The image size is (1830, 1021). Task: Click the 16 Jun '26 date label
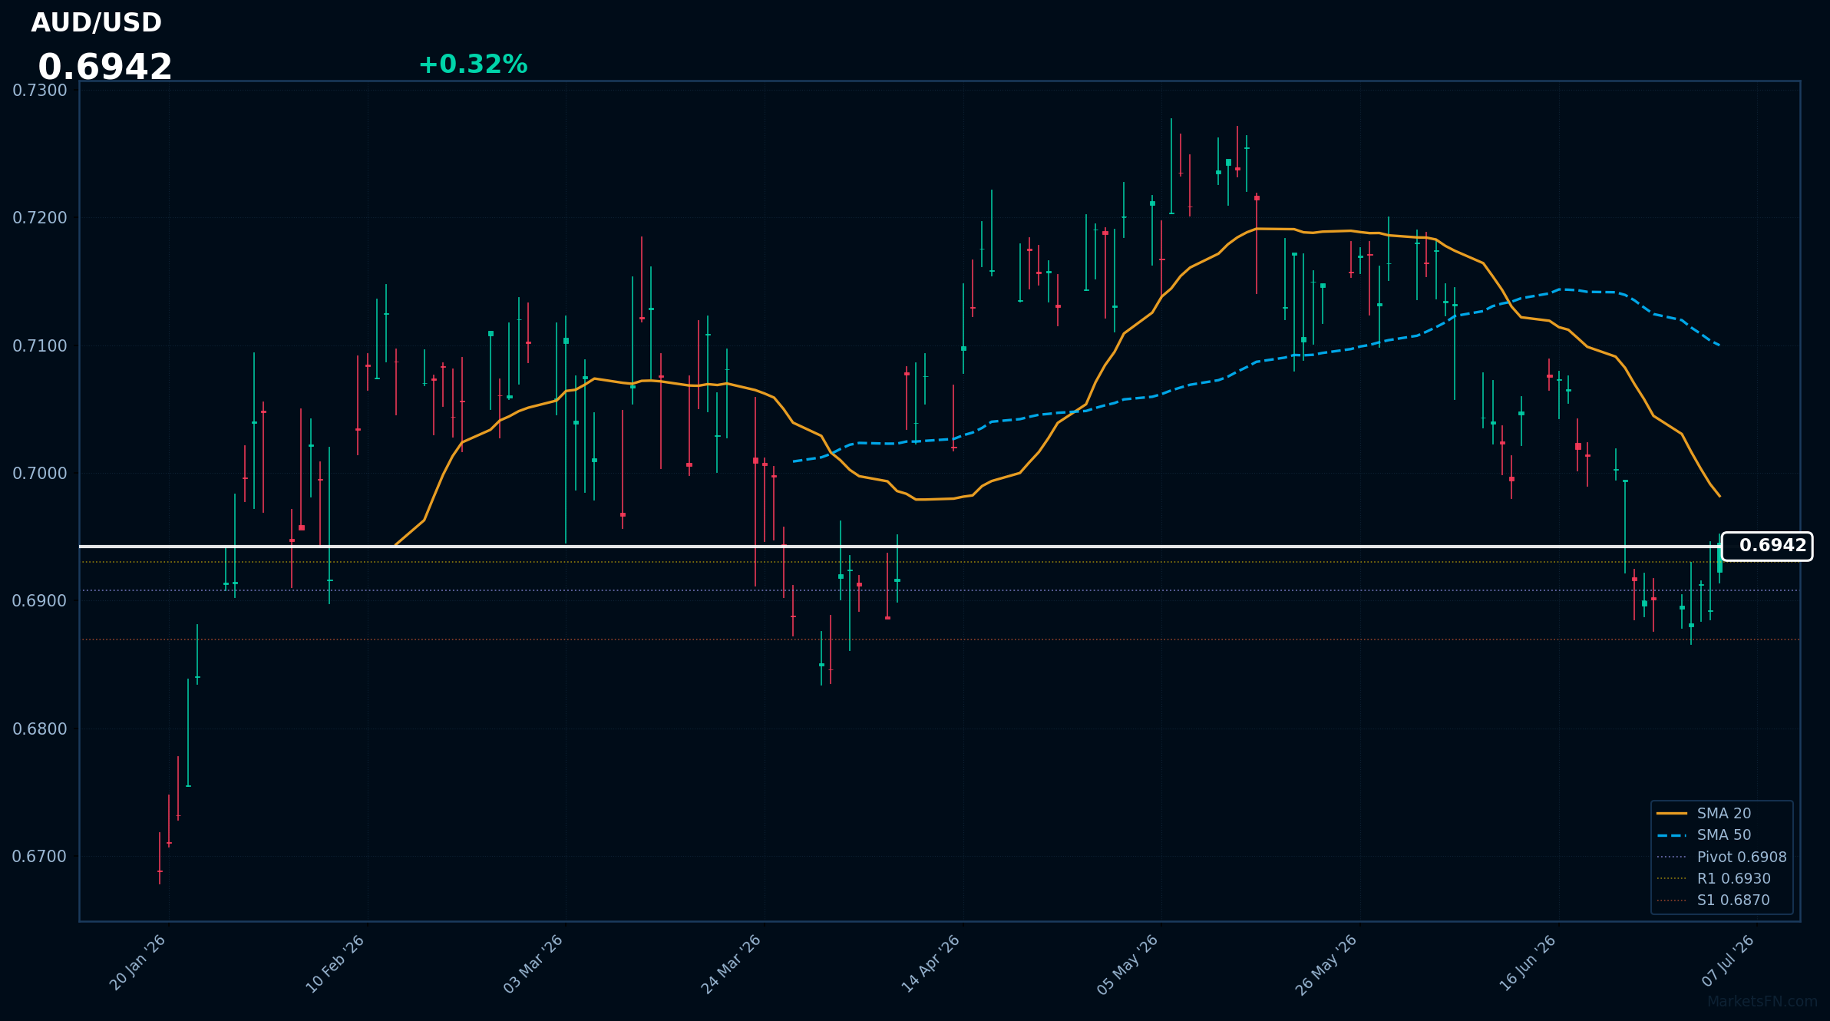pyautogui.click(x=1528, y=963)
